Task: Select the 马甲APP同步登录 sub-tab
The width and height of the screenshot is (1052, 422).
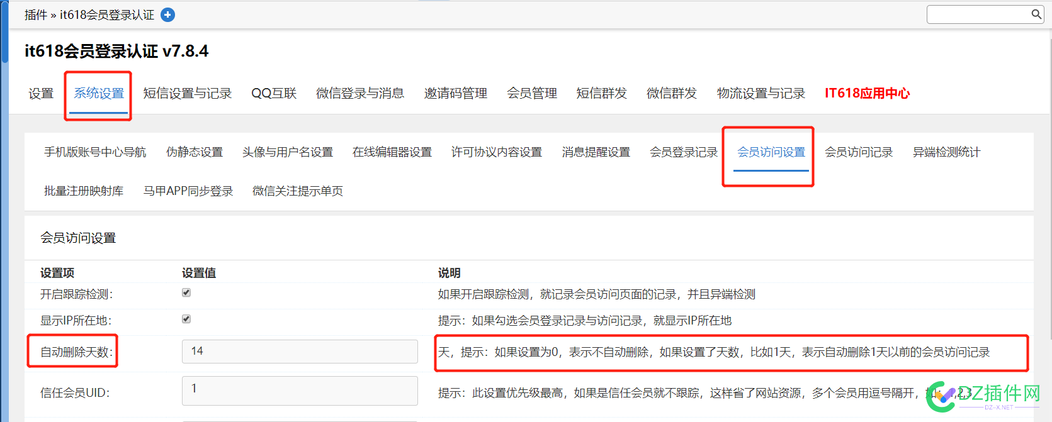Action: 188,191
